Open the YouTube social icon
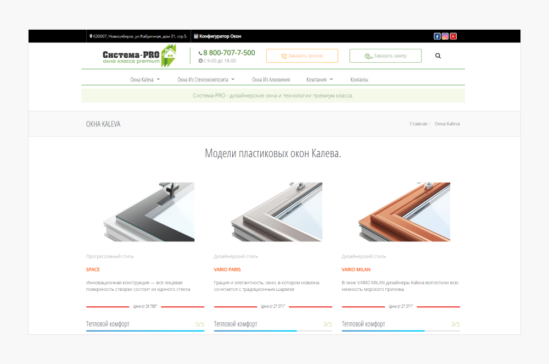The height and width of the screenshot is (364, 549). pyautogui.click(x=453, y=36)
